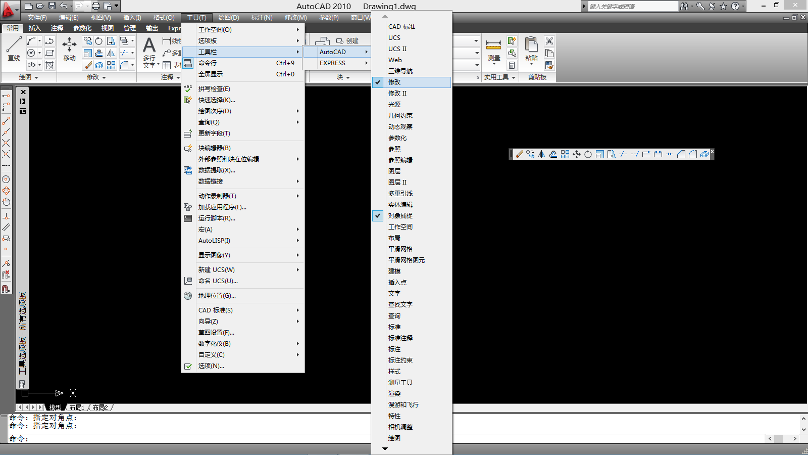Choose 选项(N)... from Tools menu
The image size is (808, 455).
(x=243, y=366)
